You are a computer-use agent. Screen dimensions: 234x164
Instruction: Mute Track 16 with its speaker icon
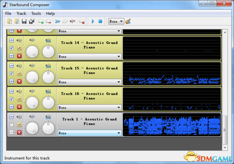coord(19,91)
